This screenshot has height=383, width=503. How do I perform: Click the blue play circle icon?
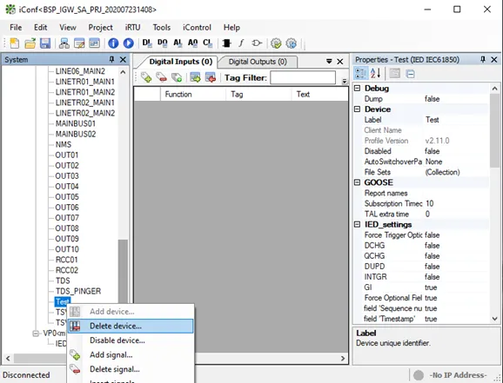pyautogui.click(x=129, y=43)
